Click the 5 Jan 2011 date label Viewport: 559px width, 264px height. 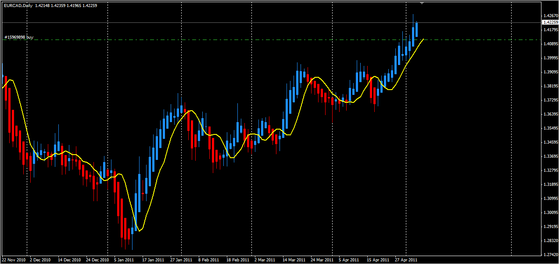pyautogui.click(x=123, y=260)
